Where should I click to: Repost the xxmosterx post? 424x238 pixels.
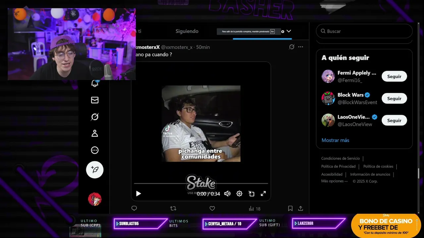(x=173, y=208)
